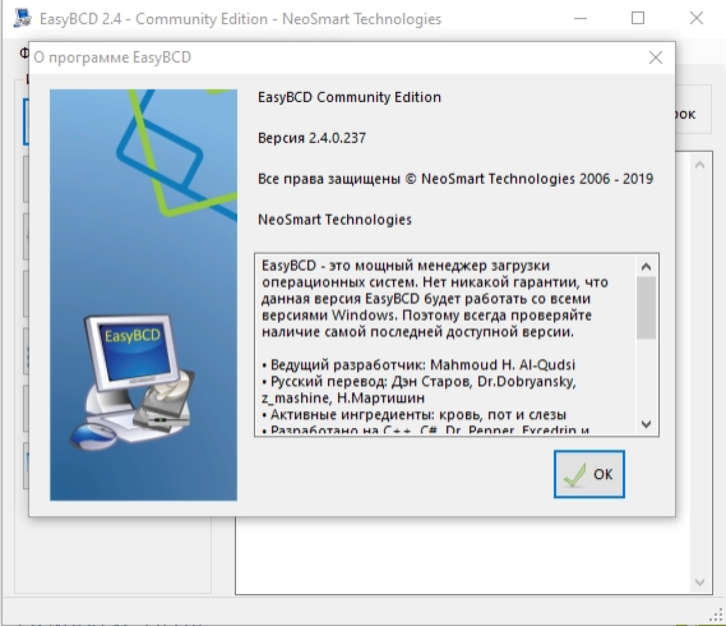Viewport: 726px width, 626px height.
Task: Click the main window scrollbar down arrow
Action: coord(700,582)
